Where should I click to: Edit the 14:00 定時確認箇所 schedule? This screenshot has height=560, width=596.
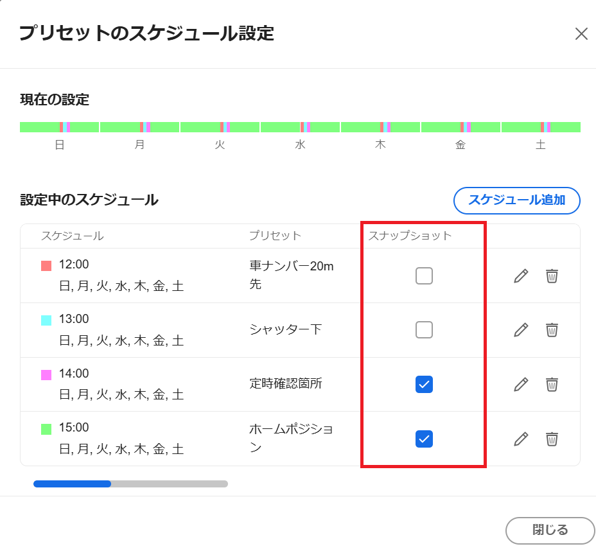point(521,385)
